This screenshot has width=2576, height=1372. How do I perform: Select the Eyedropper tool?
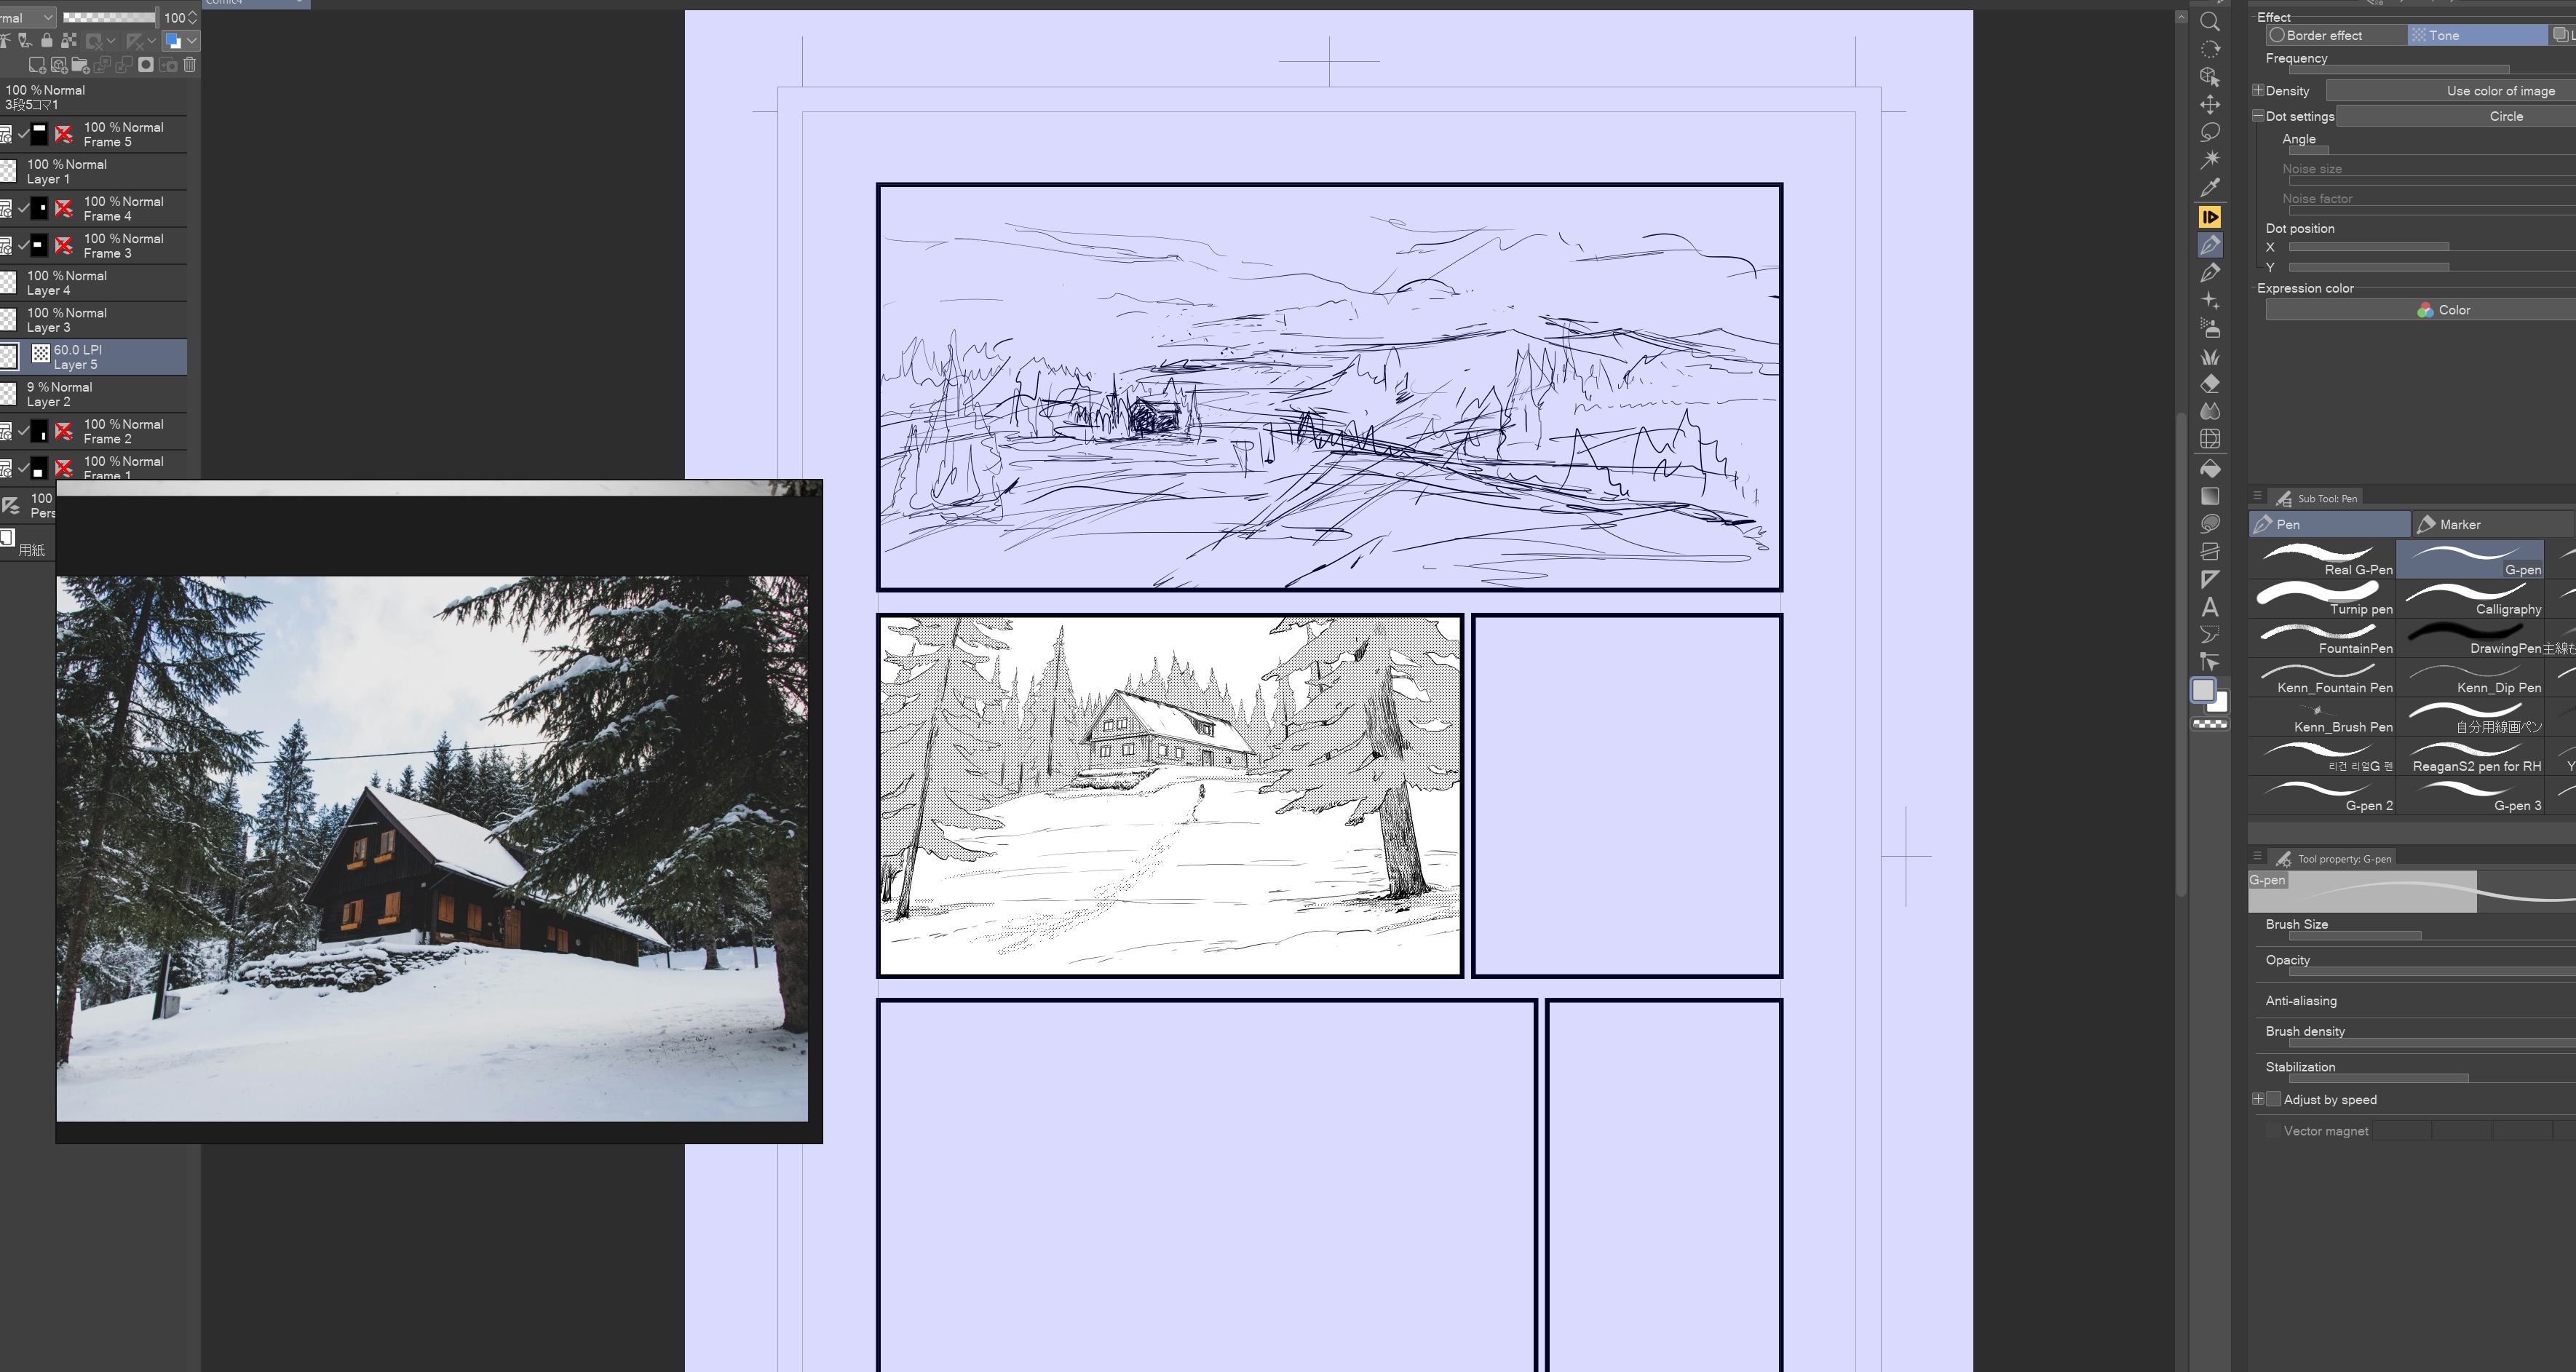coord(2210,188)
